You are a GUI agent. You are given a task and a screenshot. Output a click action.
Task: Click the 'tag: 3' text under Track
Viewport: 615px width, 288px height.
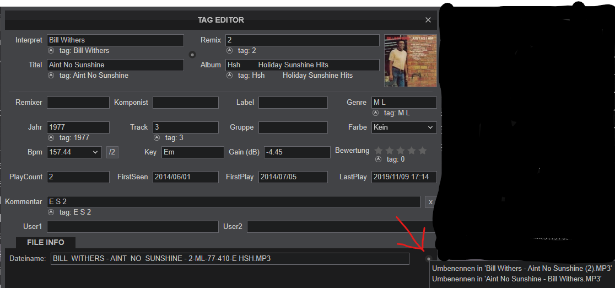click(174, 138)
